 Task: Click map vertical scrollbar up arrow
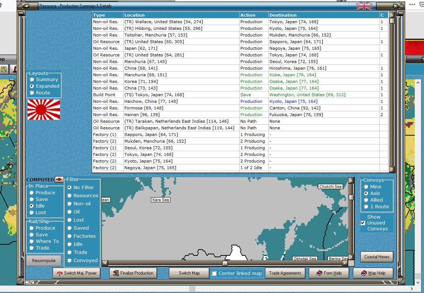click(351, 180)
